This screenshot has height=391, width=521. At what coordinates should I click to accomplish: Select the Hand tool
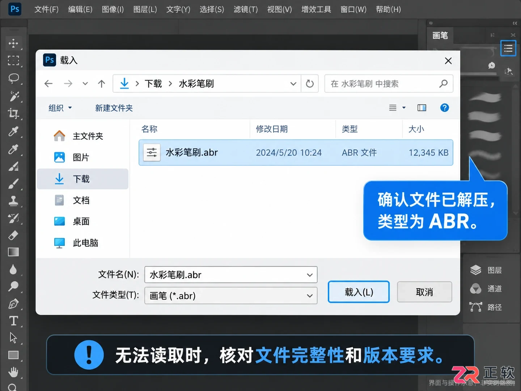[13, 372]
